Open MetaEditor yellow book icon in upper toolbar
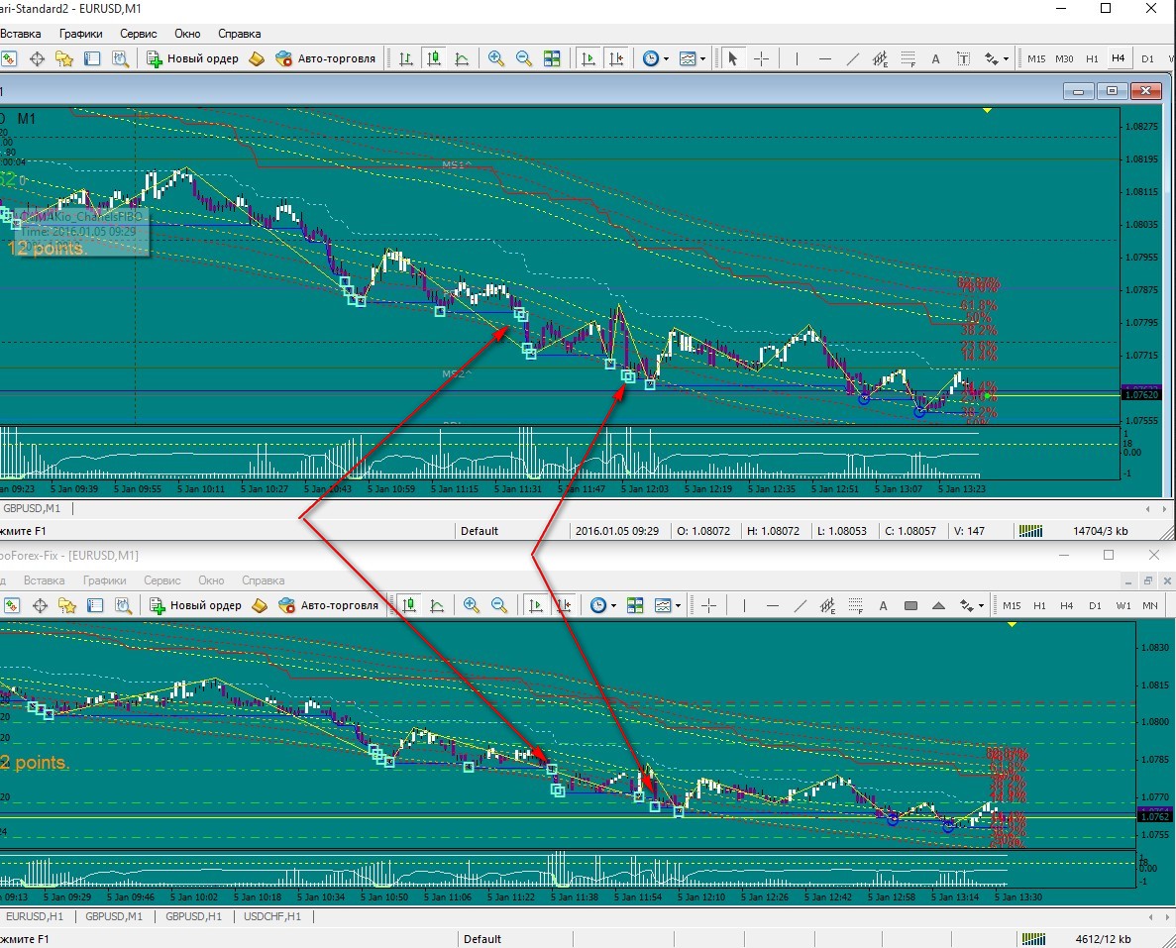Screen dimensions: 1176x948 click(257, 58)
